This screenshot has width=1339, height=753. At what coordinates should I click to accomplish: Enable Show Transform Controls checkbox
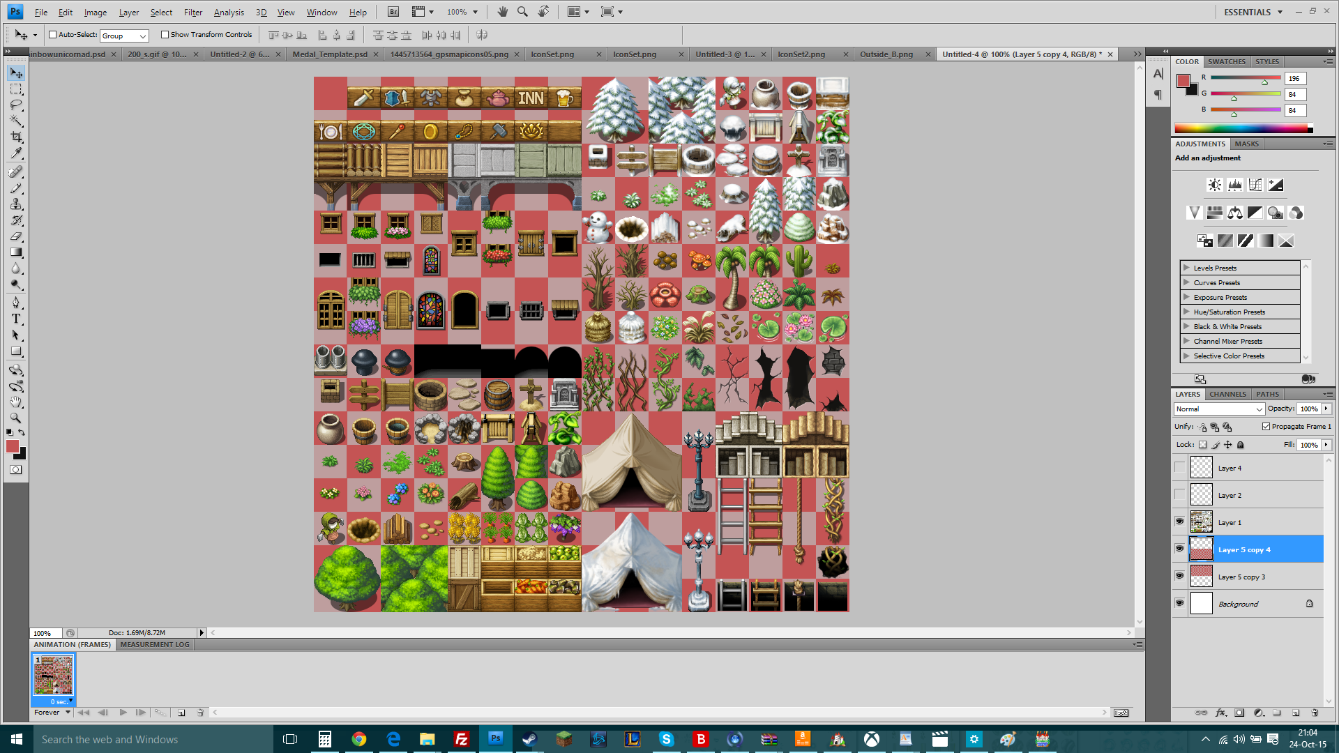(x=165, y=34)
